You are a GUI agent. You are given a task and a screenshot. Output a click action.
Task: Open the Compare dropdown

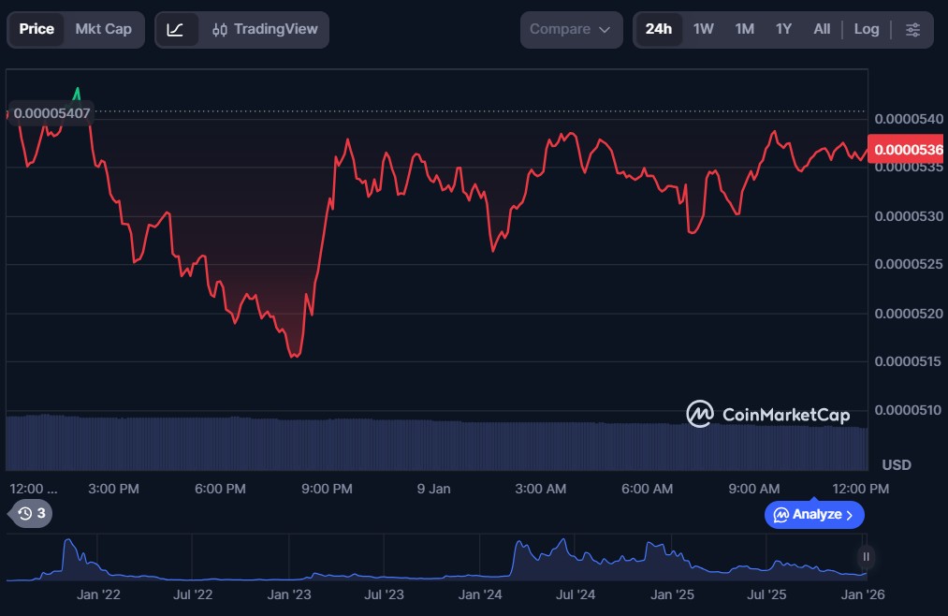click(570, 29)
